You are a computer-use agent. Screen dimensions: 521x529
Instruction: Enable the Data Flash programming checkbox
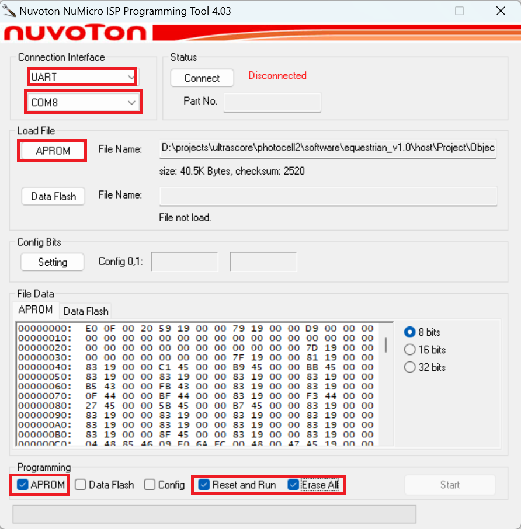coord(81,485)
